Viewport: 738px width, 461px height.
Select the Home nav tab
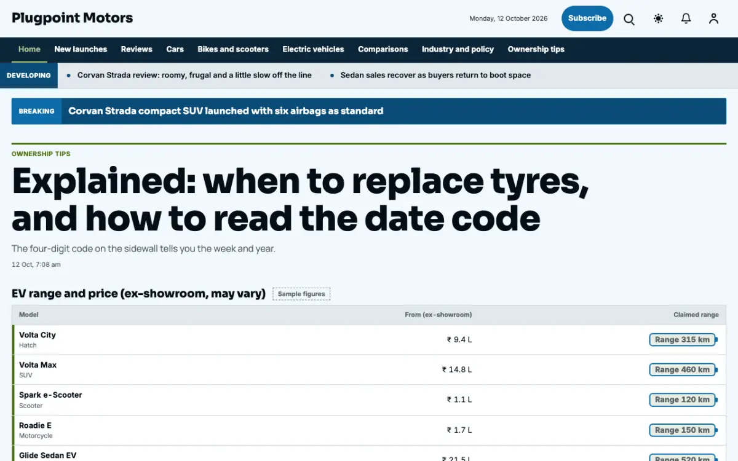click(30, 49)
